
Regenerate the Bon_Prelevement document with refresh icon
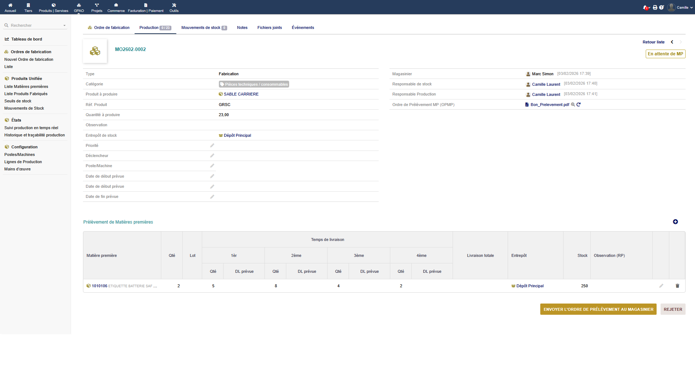pyautogui.click(x=579, y=105)
